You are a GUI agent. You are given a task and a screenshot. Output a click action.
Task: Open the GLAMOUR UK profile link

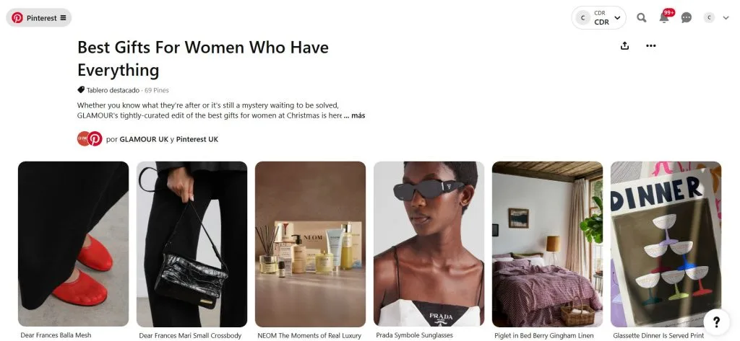point(144,139)
